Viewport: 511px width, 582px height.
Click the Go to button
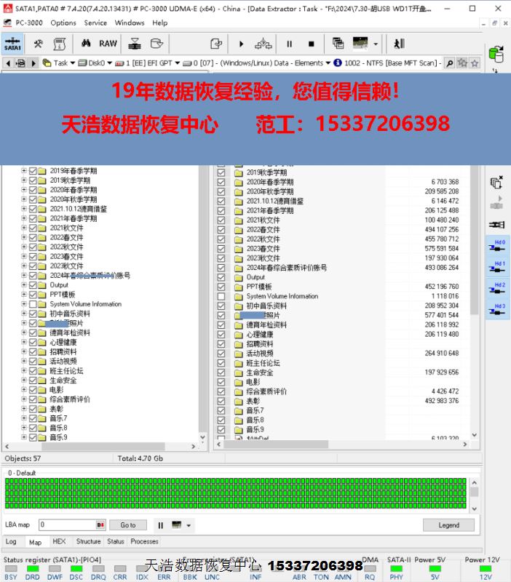[128, 525]
